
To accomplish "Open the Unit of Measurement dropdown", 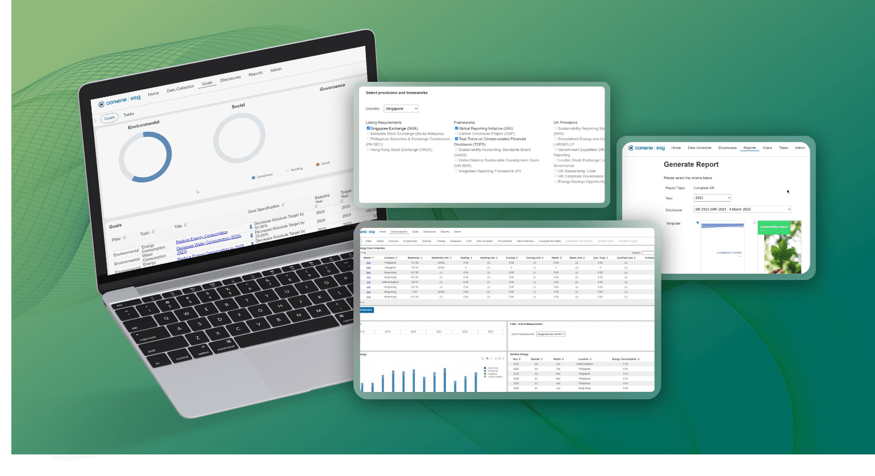I will click(551, 334).
